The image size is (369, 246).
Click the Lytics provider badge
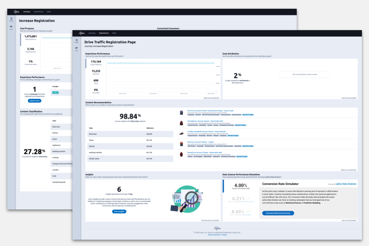pyautogui.click(x=55, y=93)
